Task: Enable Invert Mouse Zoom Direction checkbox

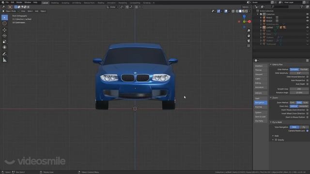Action: 307,110
